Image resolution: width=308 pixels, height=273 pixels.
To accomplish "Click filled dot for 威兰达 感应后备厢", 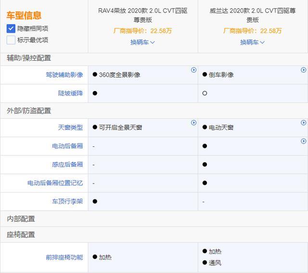I will click(x=205, y=164).
